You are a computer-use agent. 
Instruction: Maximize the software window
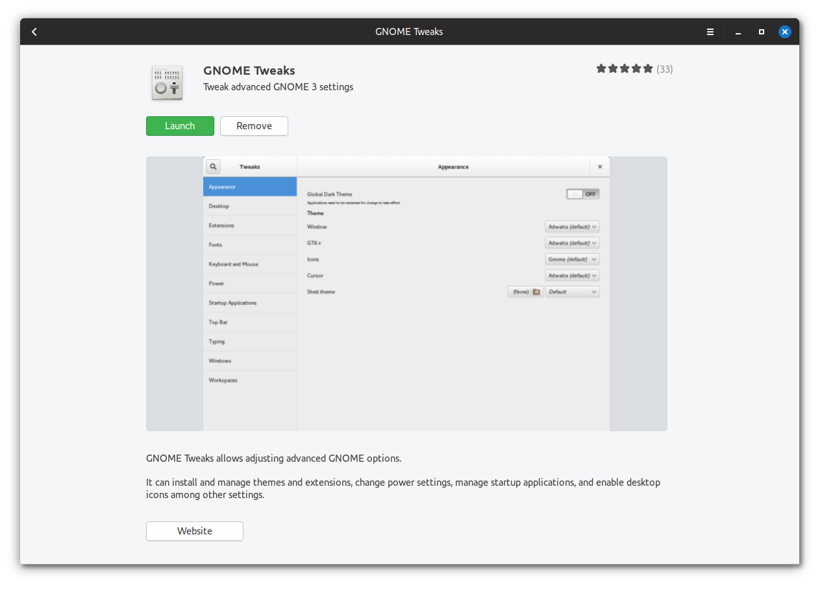762,32
